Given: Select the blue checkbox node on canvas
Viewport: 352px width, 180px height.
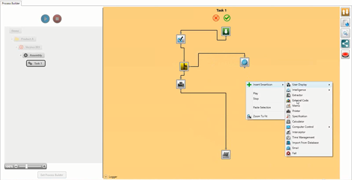Looking at the screenshot, I should tap(181, 39).
